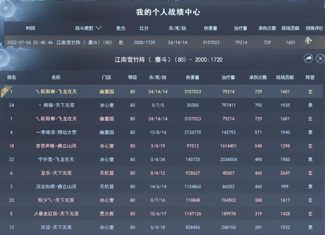Select player 淡忘如斯-鼎立山河
The image size is (325, 235).
[x=56, y=187]
